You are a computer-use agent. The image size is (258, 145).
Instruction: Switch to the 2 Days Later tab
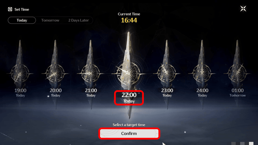[78, 20]
